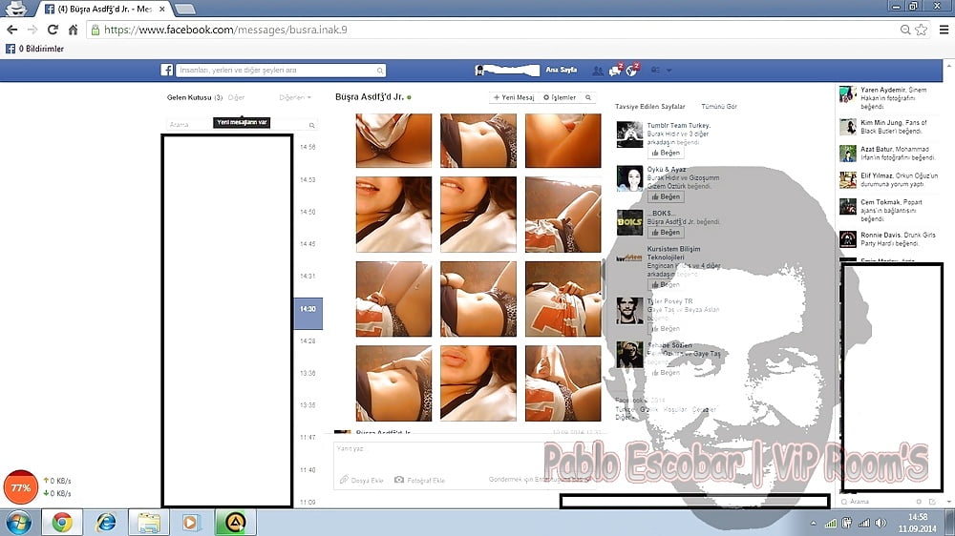Attach a file with Dosya Ekle
This screenshot has height=536, width=955.
[x=362, y=480]
